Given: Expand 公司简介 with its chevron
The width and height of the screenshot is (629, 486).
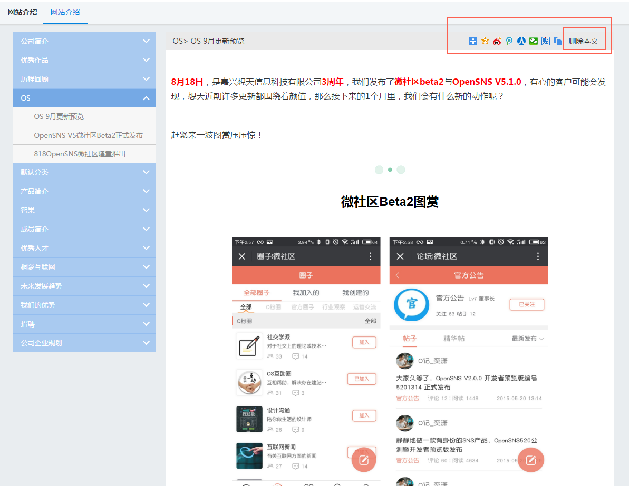Looking at the screenshot, I should point(146,41).
